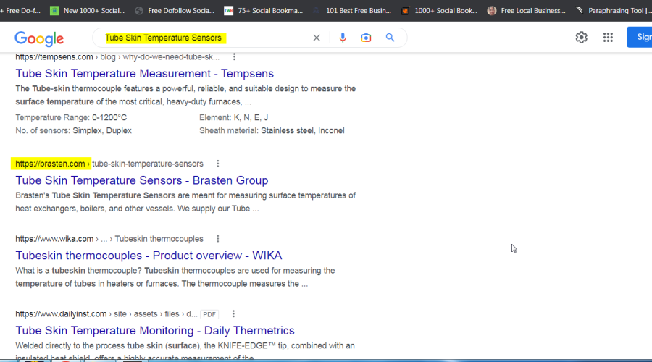Click the blue Sign in button

pyautogui.click(x=640, y=38)
